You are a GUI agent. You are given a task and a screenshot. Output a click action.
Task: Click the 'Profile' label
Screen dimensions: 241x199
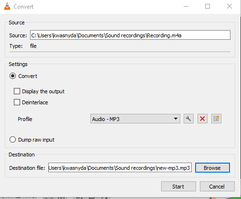(25, 119)
